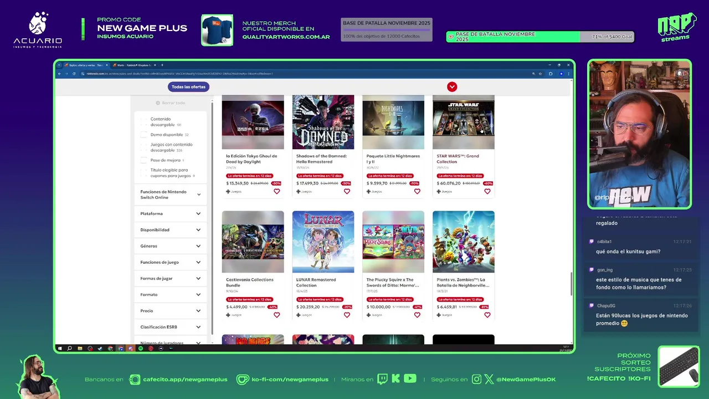Viewport: 709px width, 399px height.
Task: Click the Twitch icon in bottom banner
Action: tap(382, 379)
